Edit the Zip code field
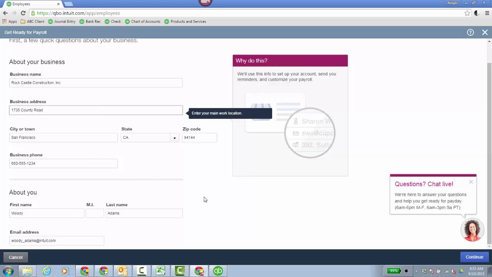 pos(199,137)
